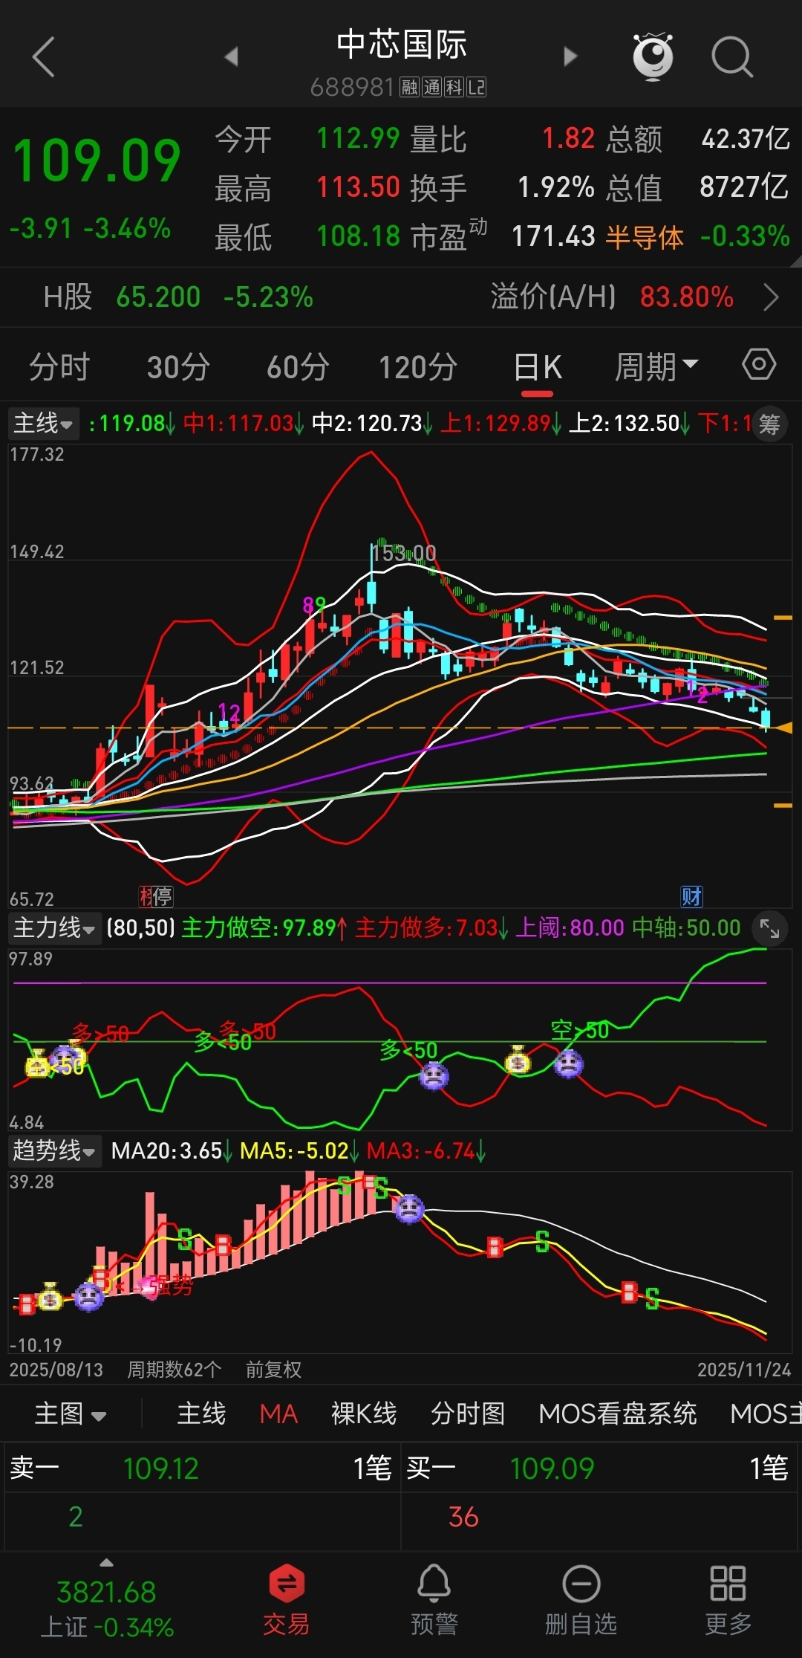
Task: Tap the 上证 index value 3821.68
Action: (x=106, y=1592)
